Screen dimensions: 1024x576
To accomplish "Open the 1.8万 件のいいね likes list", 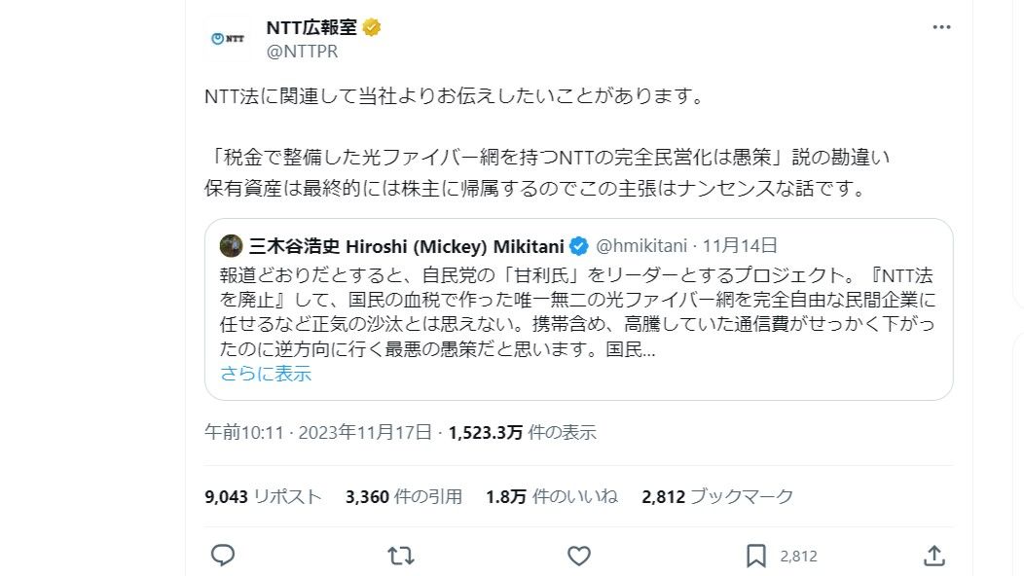I will pyautogui.click(x=551, y=496).
